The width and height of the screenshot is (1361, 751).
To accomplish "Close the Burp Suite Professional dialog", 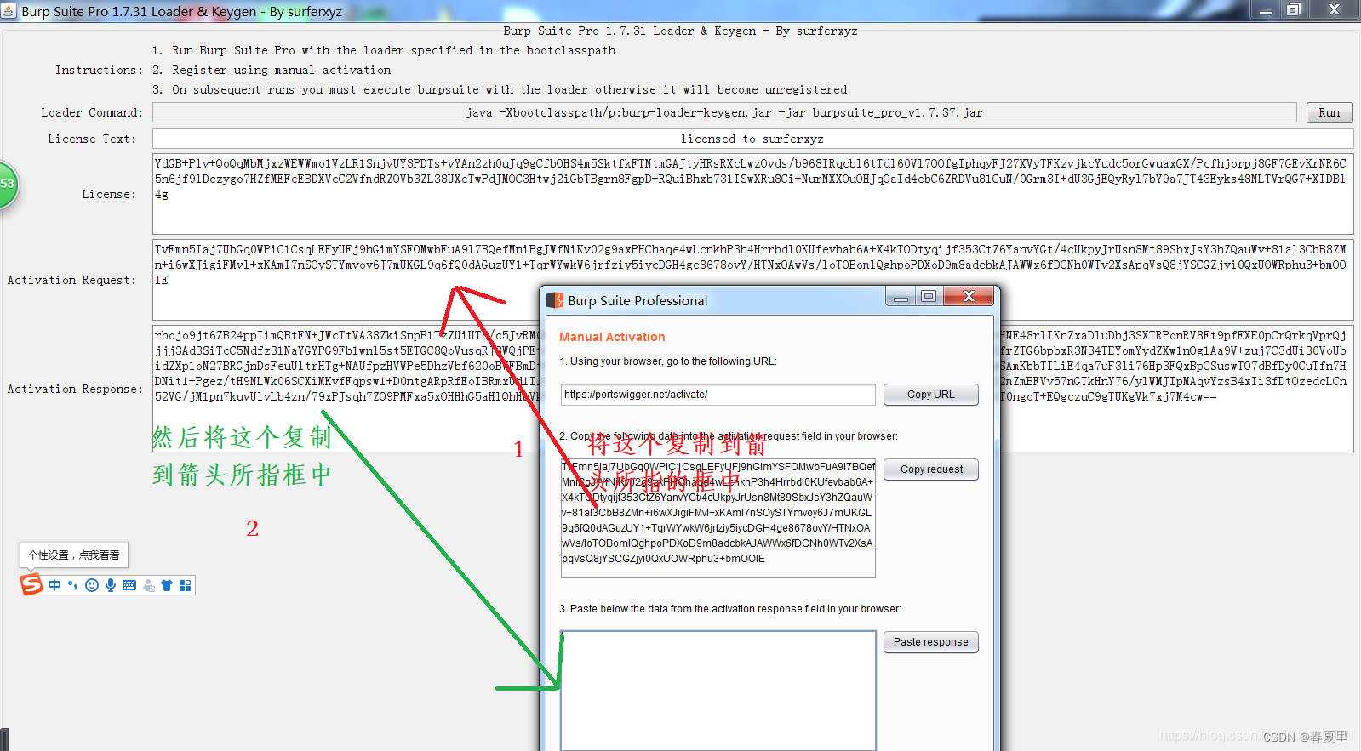I will pos(969,296).
